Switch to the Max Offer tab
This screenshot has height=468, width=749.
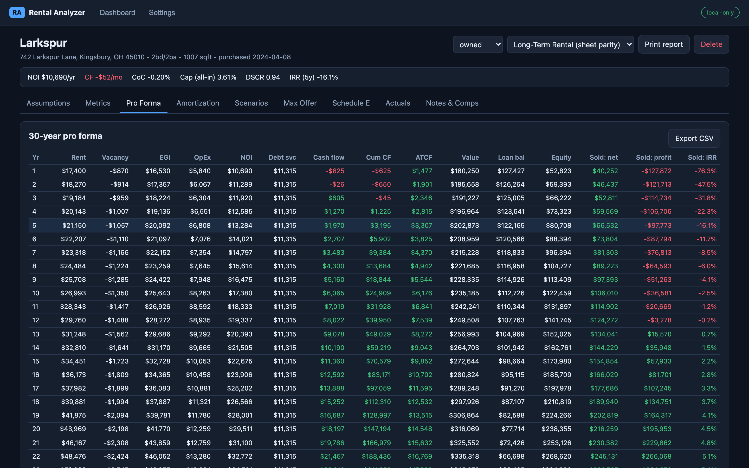[x=300, y=103]
